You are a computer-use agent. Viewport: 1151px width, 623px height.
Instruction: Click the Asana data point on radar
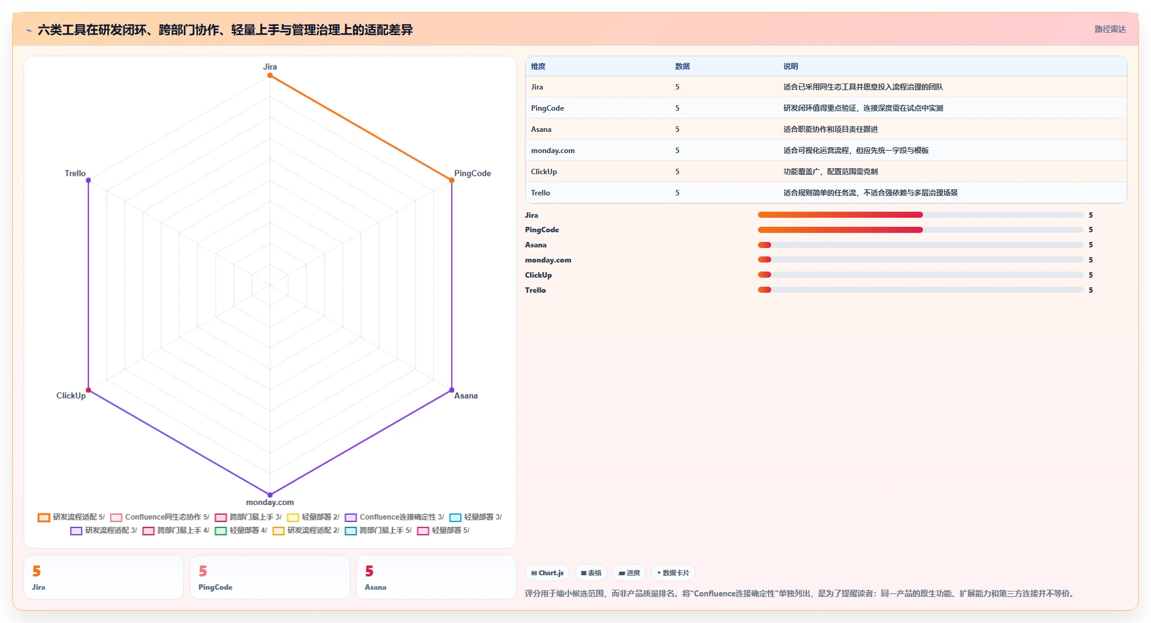(x=452, y=390)
